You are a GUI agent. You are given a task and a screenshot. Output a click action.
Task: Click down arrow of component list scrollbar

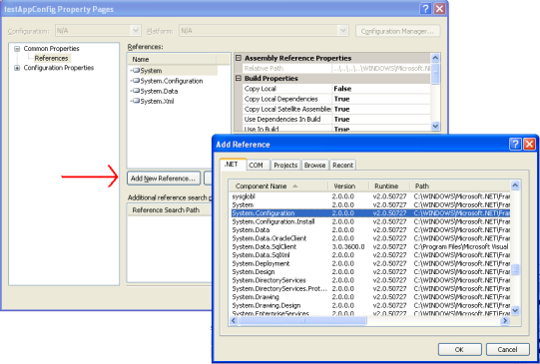point(515,310)
